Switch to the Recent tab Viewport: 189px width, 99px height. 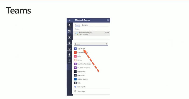[77, 25]
